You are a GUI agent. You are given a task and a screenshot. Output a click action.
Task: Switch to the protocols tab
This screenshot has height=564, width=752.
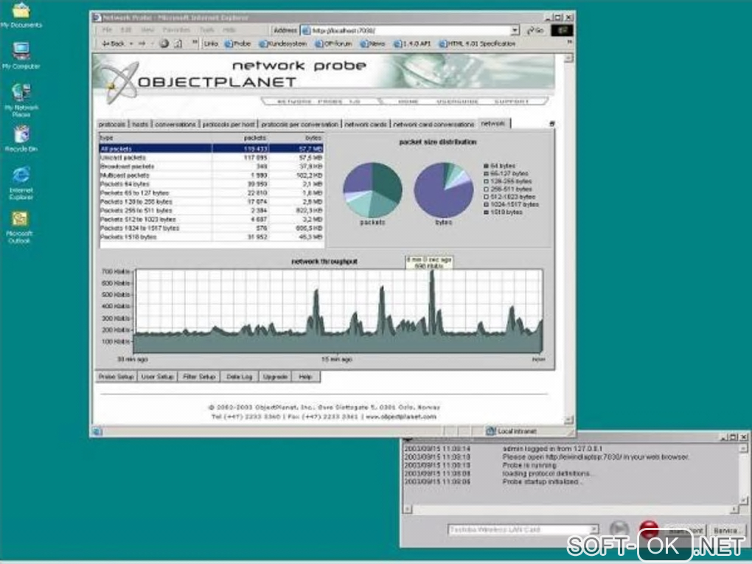pyautogui.click(x=112, y=124)
